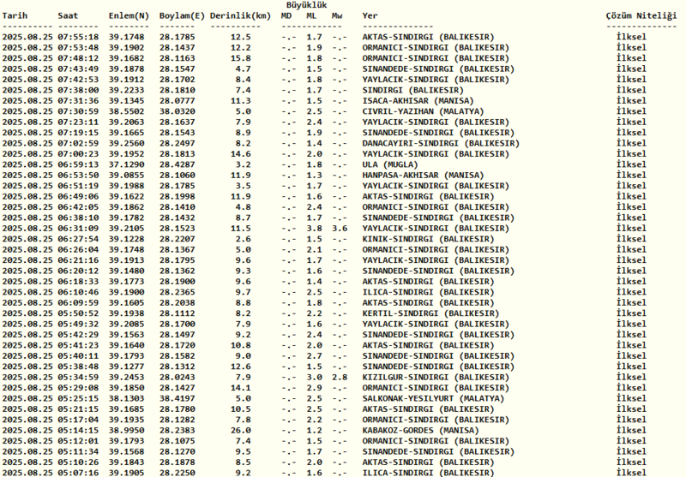Select location KERTIL-SINDIRGI (BALIKESIR)

pos(430,313)
